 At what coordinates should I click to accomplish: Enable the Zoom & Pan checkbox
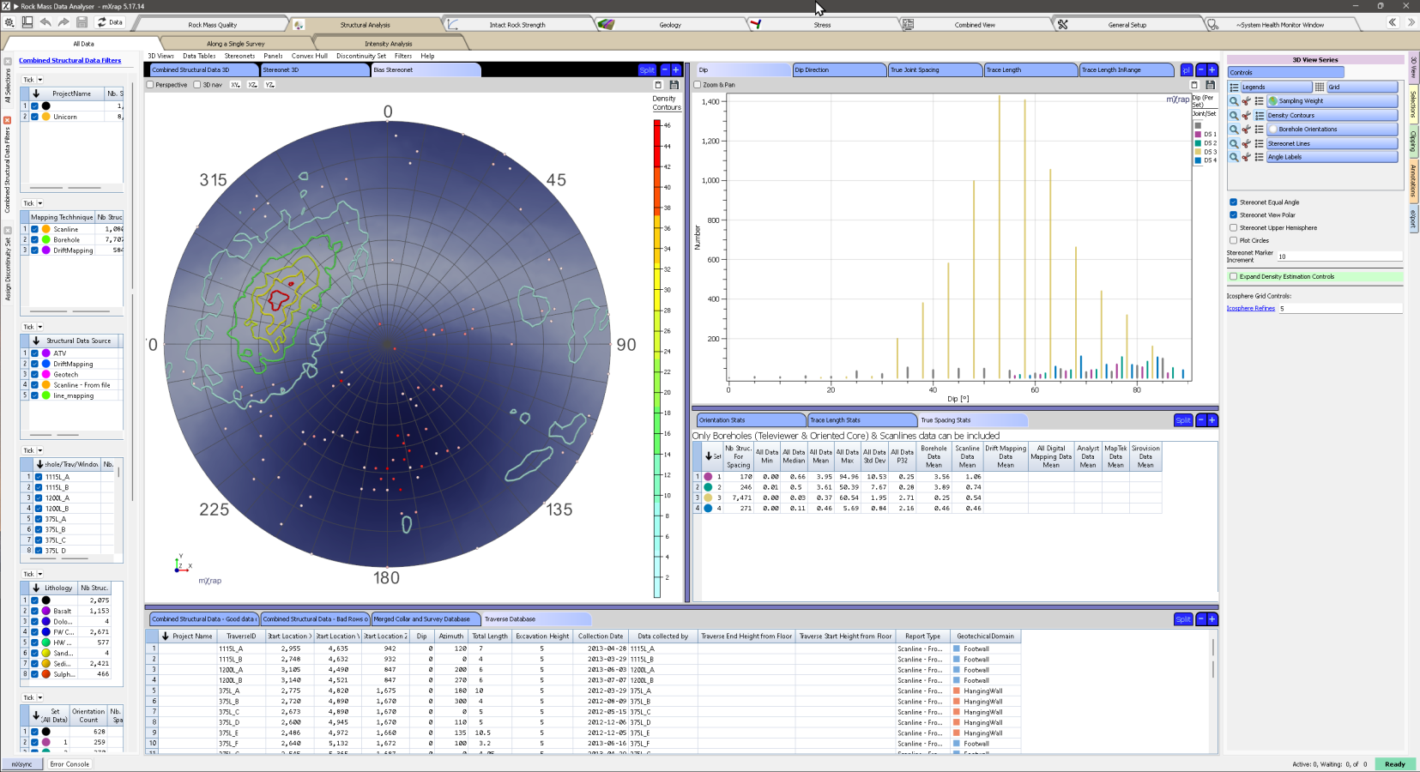click(698, 85)
